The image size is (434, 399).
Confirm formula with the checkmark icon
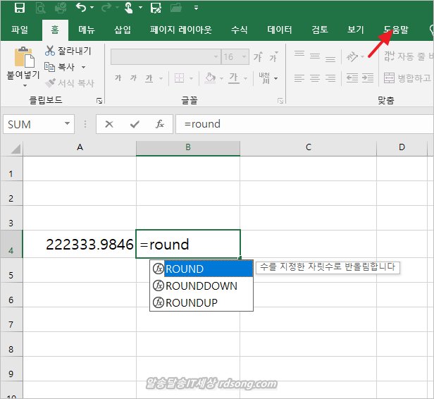[135, 124]
